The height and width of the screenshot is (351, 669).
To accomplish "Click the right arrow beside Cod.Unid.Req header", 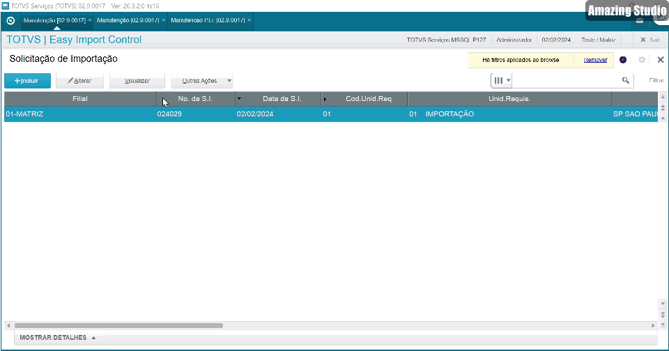I will (325, 99).
